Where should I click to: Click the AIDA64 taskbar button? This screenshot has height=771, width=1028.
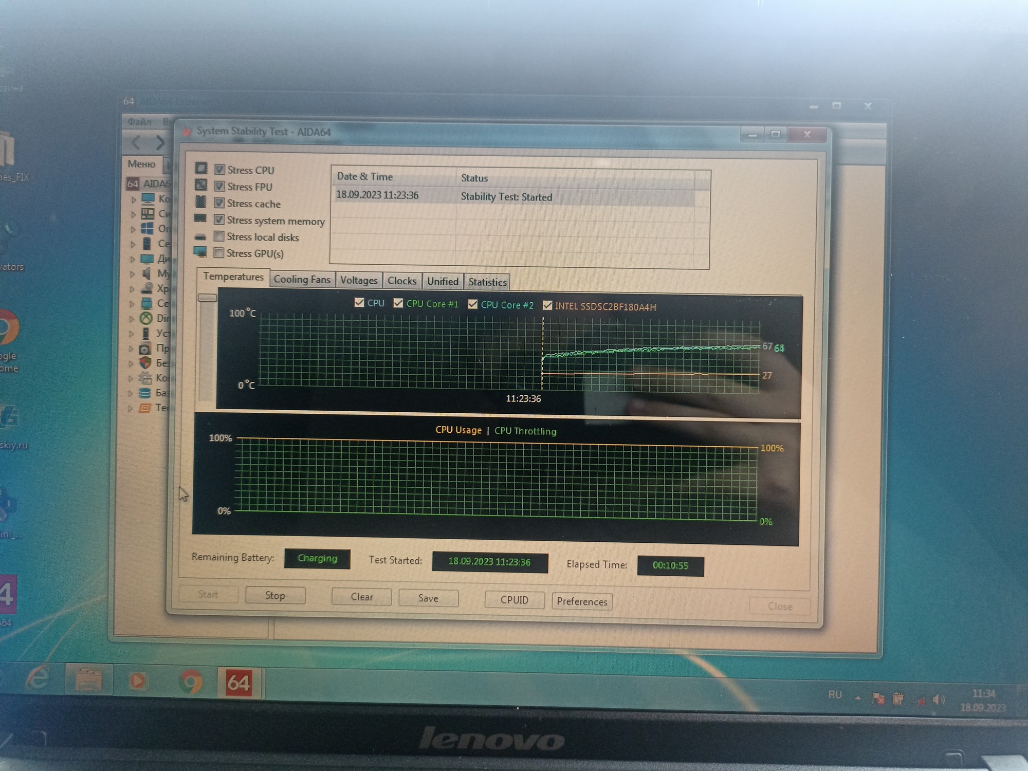coord(239,683)
